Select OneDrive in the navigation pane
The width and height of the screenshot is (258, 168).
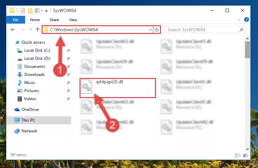click(x=30, y=110)
